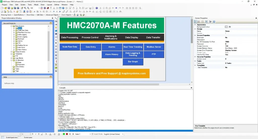The height and width of the screenshot is (139, 258).
Task: Click the Categorized view icon in Screen Properties
Action: tap(195, 22)
